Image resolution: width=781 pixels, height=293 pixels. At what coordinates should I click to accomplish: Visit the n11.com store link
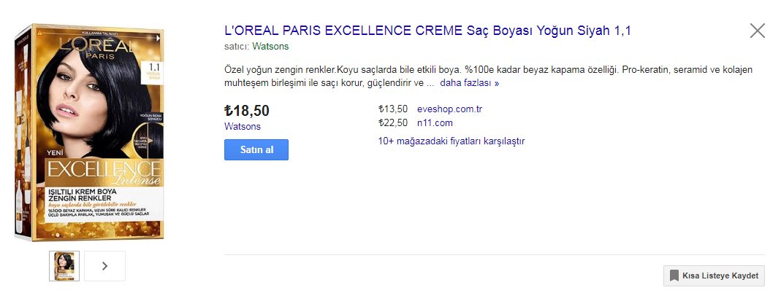point(435,122)
